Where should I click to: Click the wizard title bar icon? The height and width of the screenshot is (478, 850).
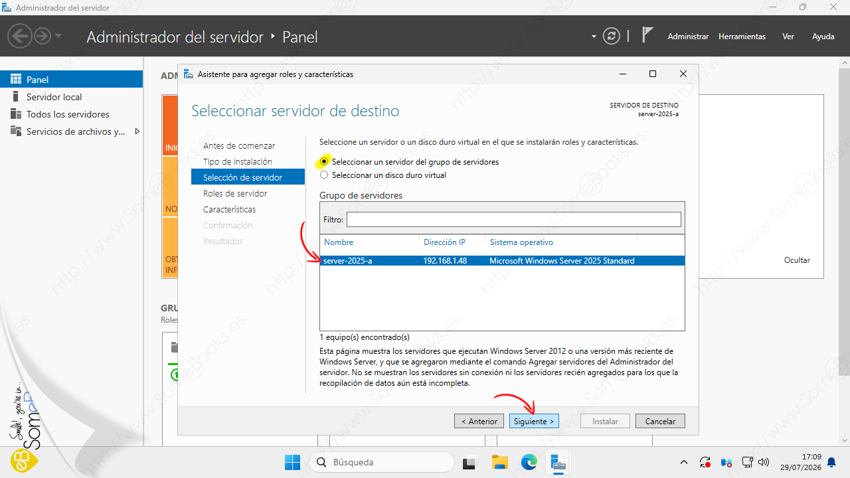pos(189,74)
